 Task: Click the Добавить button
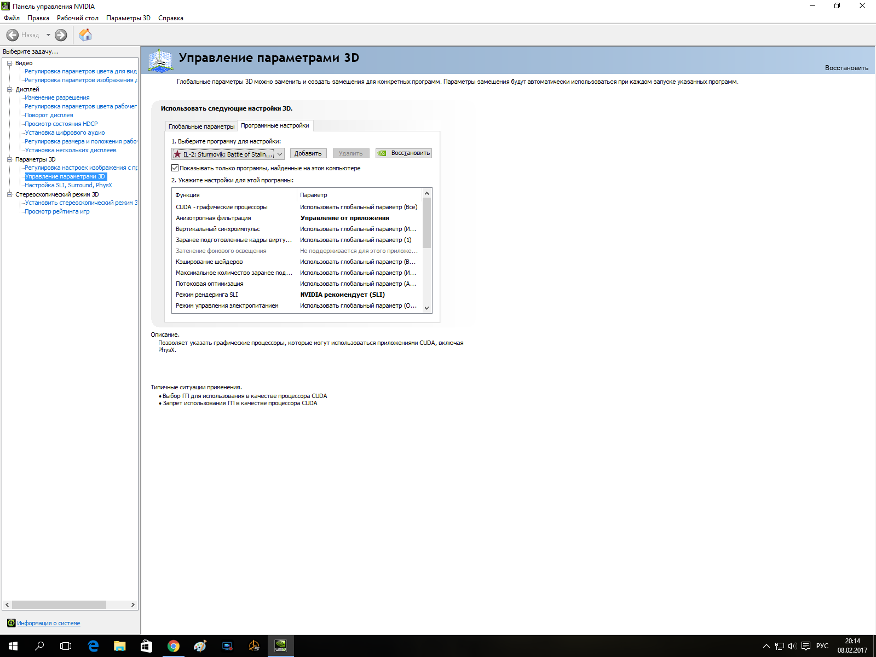point(308,153)
